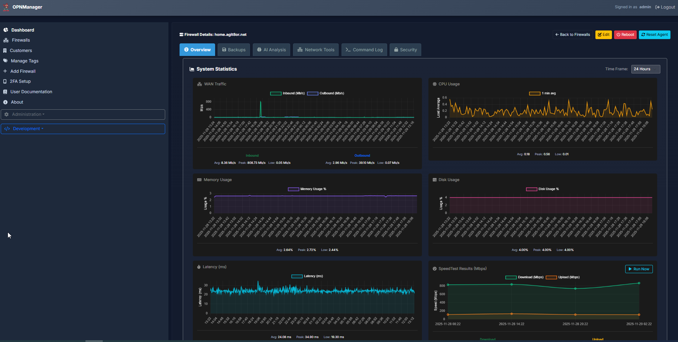Open 2FA Setup phone icon
Image resolution: width=678 pixels, height=342 pixels.
(5, 81)
